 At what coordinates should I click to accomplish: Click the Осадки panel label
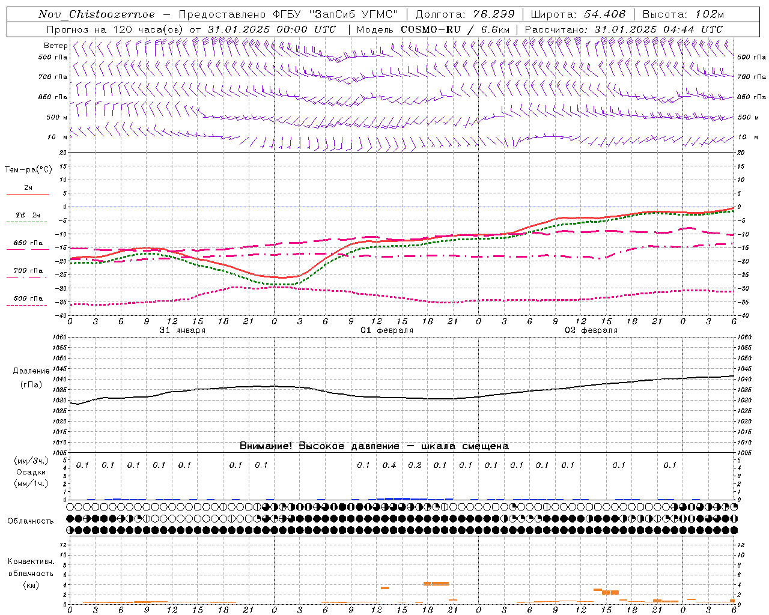[x=31, y=472]
